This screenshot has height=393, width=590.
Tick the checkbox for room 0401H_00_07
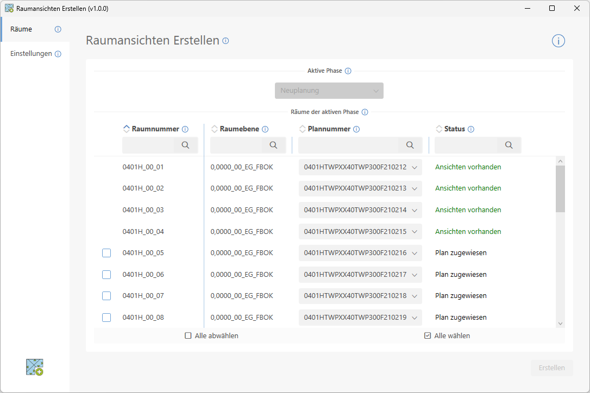[106, 296]
